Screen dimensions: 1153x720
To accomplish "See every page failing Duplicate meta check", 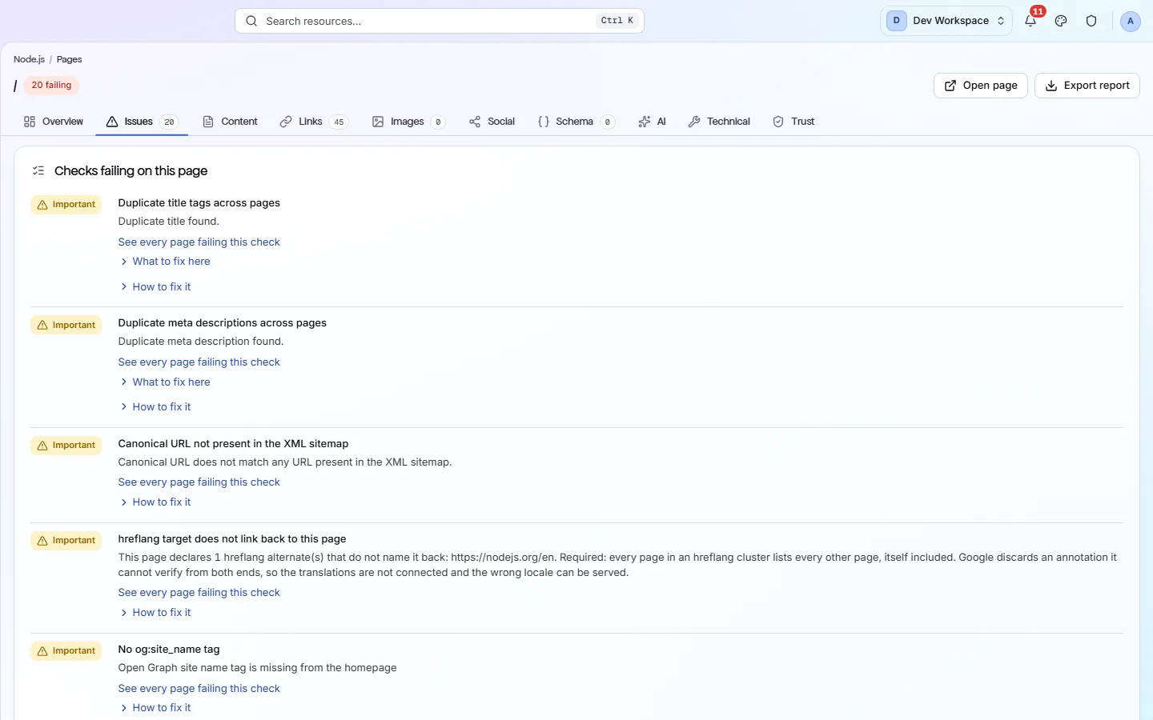I will pyautogui.click(x=199, y=362).
